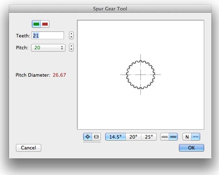
Task: Click the Pitch Diameter label
Action: (x=33, y=75)
